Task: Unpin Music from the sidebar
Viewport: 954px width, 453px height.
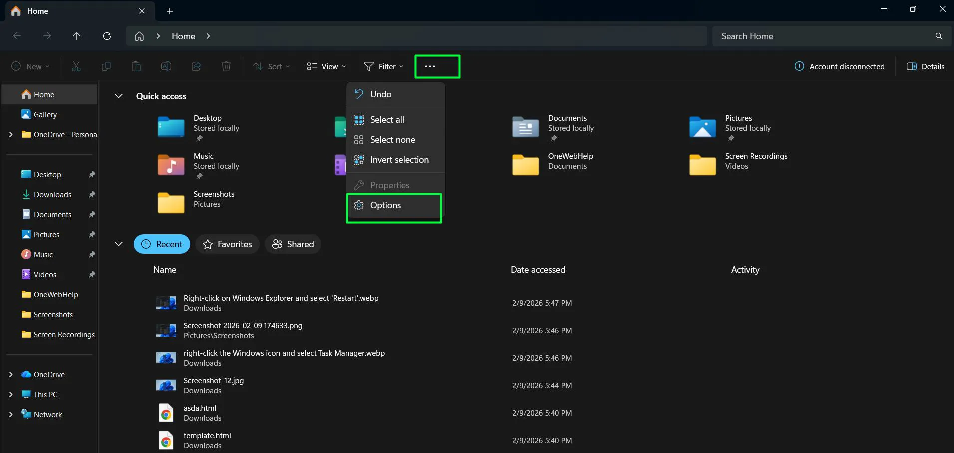Action: (92, 254)
